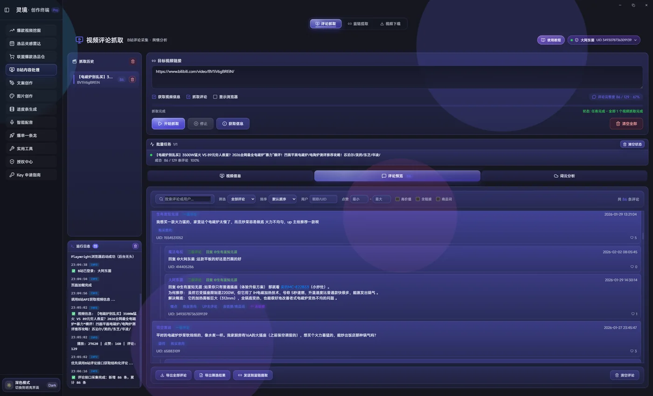Click the magnifier icon in the comment search box

click(161, 199)
